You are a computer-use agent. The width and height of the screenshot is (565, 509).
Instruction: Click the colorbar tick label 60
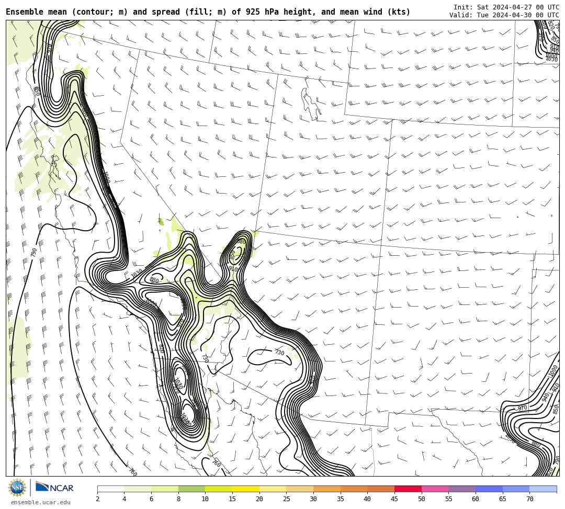pos(476,499)
